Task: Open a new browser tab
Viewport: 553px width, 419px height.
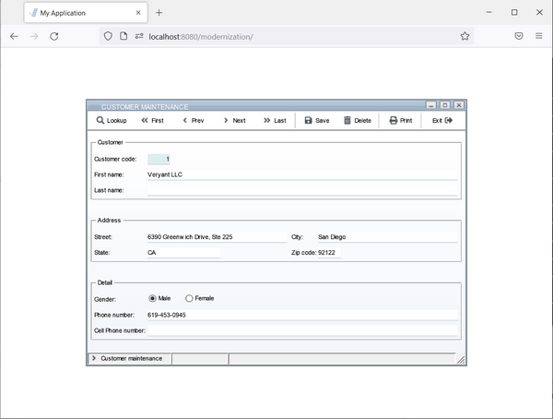Action: pyautogui.click(x=159, y=13)
